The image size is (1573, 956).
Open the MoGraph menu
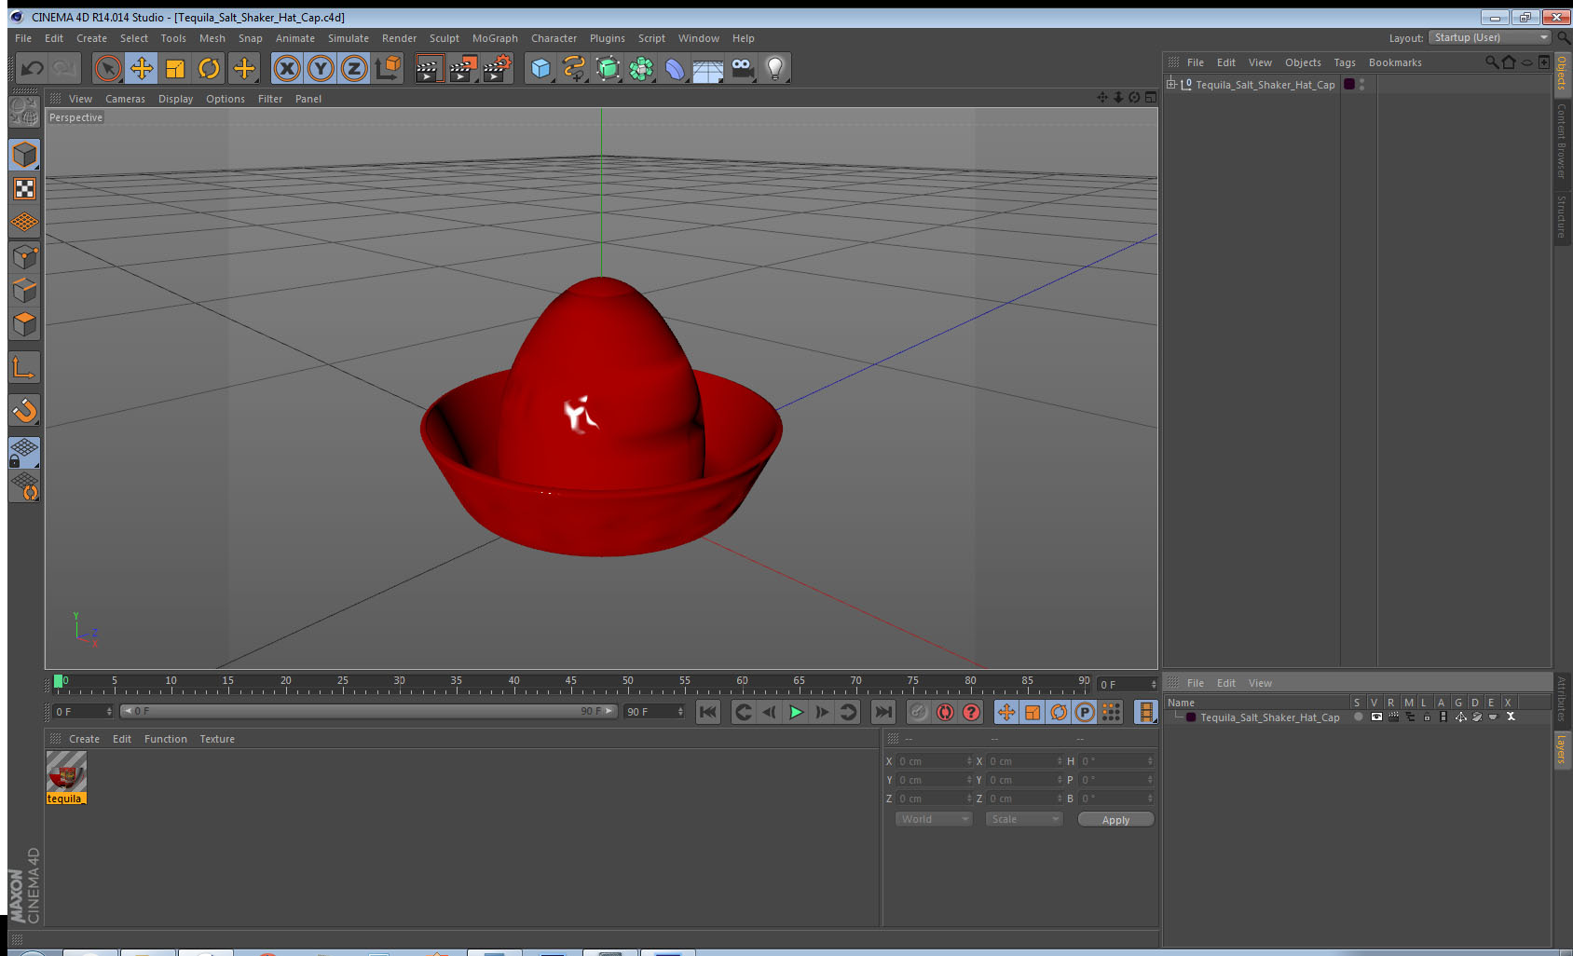[495, 38]
